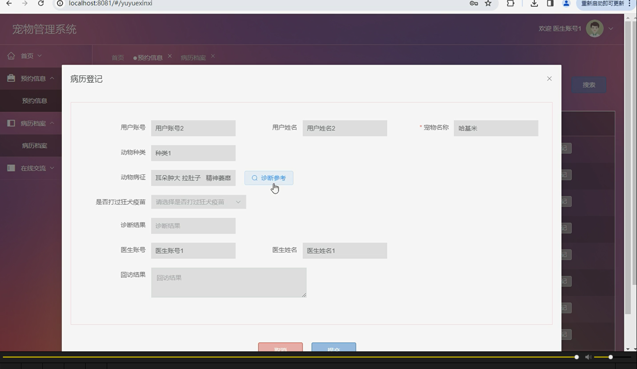Click the 宠物管理系统 title

pos(45,29)
